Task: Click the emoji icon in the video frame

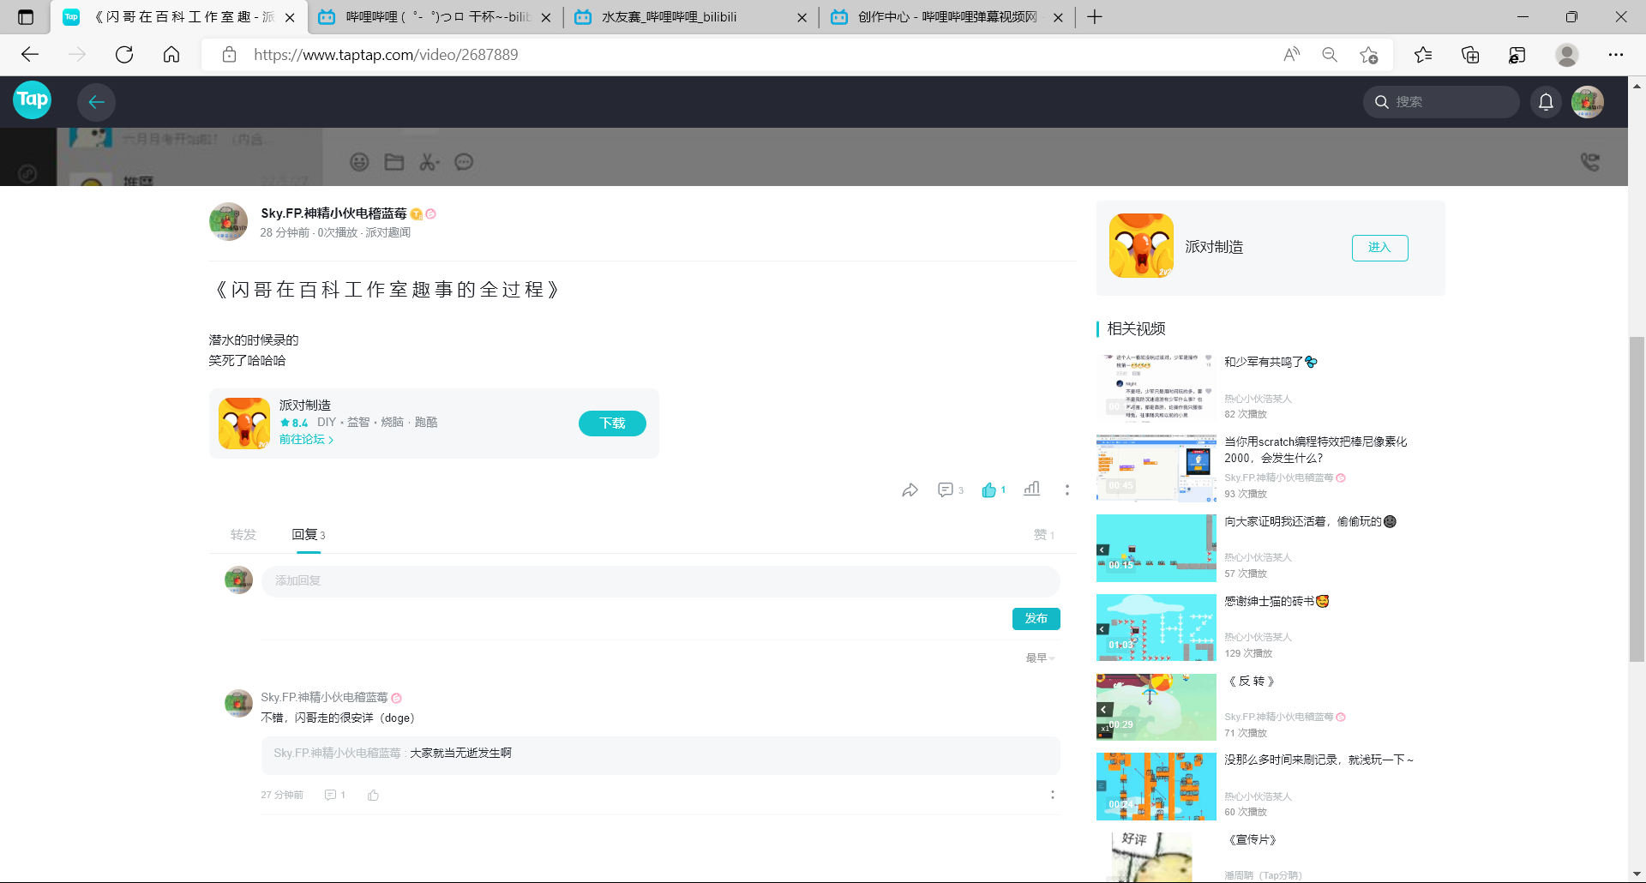Action: [359, 162]
